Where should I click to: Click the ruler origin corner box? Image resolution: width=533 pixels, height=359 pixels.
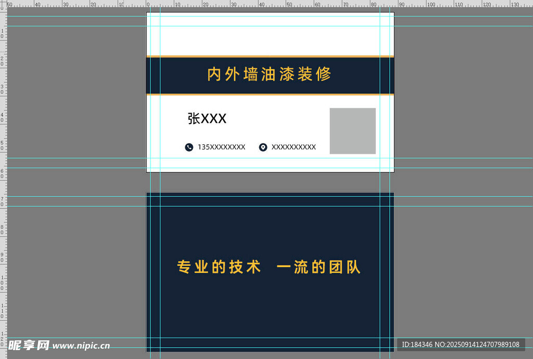[3, 3]
